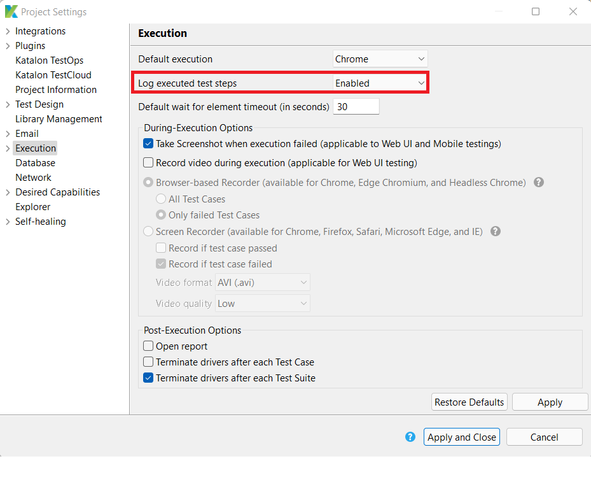Expand the Integrations tree node
This screenshot has height=489, width=591.
8,31
